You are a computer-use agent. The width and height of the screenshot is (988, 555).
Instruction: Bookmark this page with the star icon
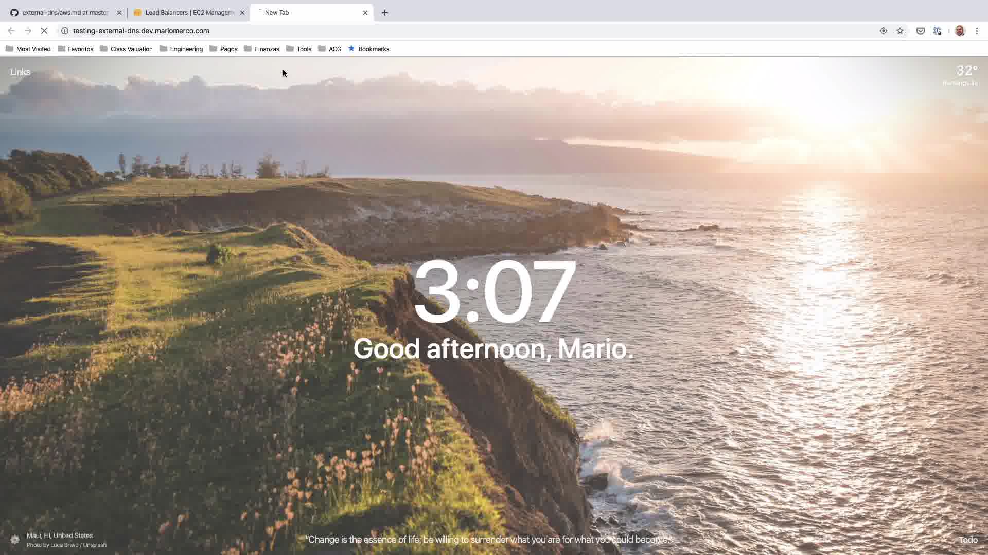click(900, 31)
